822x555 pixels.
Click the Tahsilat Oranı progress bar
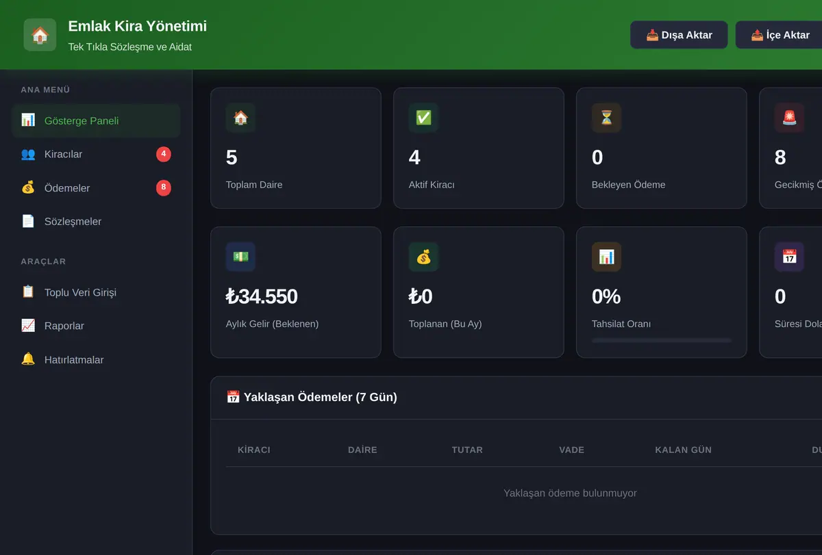(661, 340)
